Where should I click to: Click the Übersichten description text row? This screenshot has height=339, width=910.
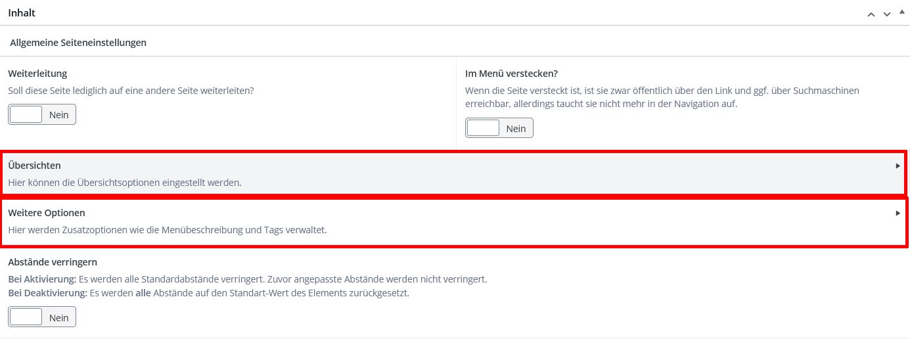[x=125, y=182]
